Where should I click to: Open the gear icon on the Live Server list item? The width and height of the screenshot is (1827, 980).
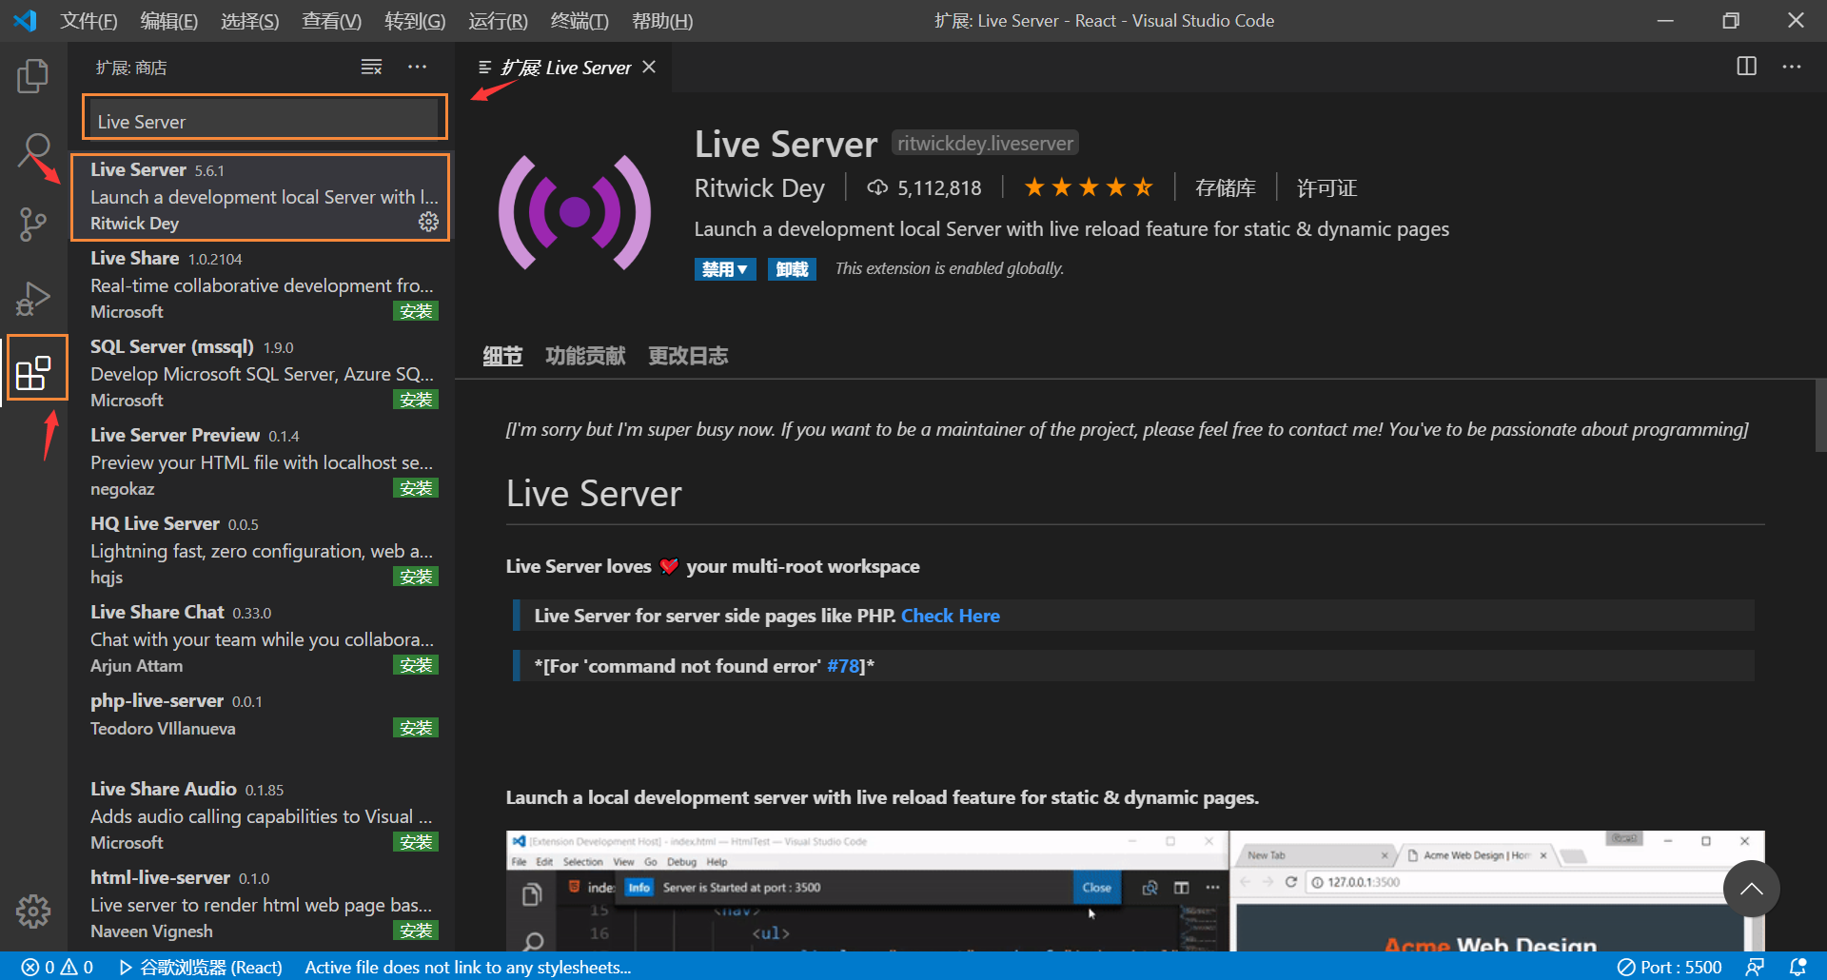click(x=429, y=222)
